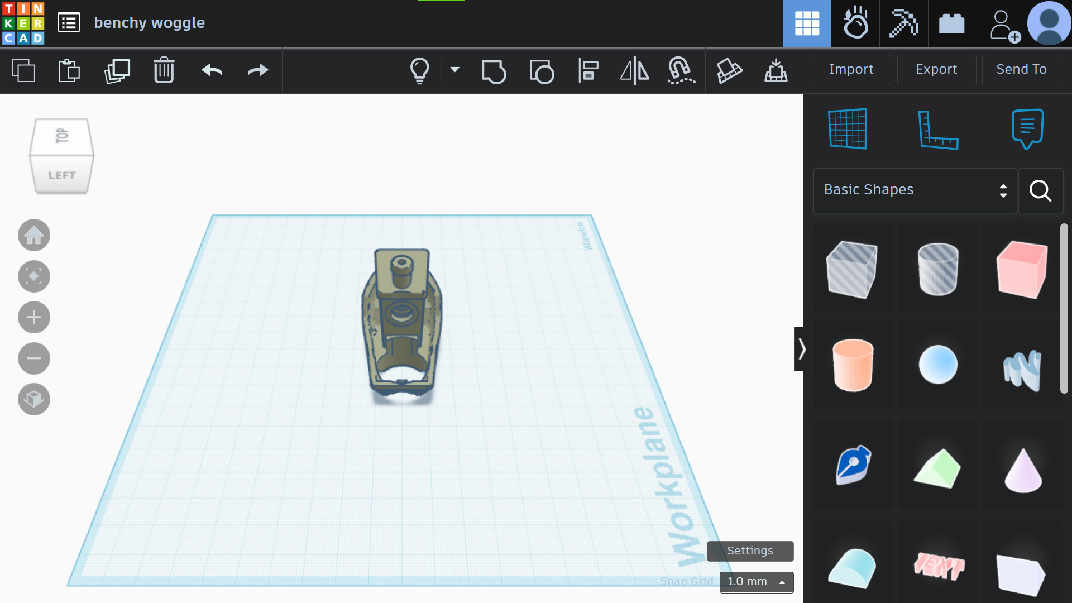1072x603 pixels.
Task: Search shapes with magnifier icon
Action: pos(1040,190)
